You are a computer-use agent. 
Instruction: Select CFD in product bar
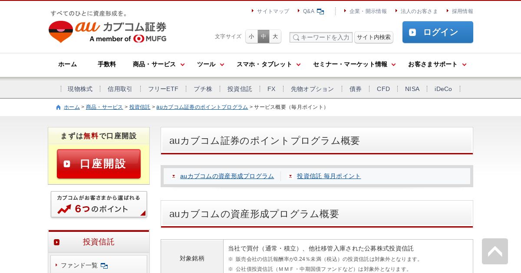coord(383,89)
